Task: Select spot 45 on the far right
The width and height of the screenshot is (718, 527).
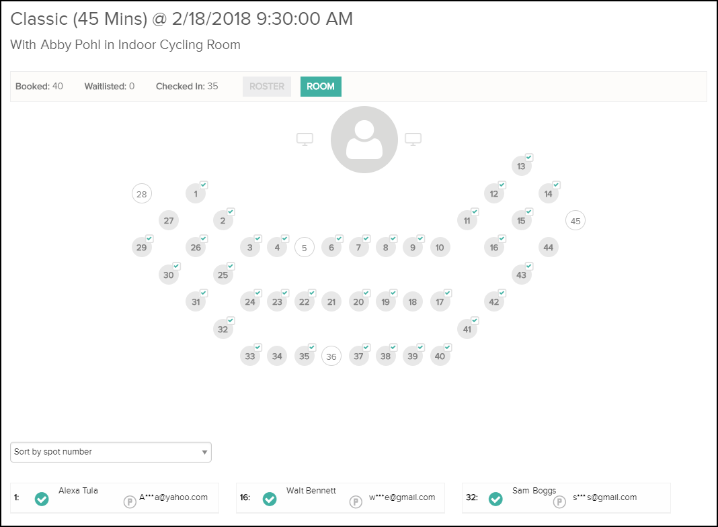Action: pos(575,220)
